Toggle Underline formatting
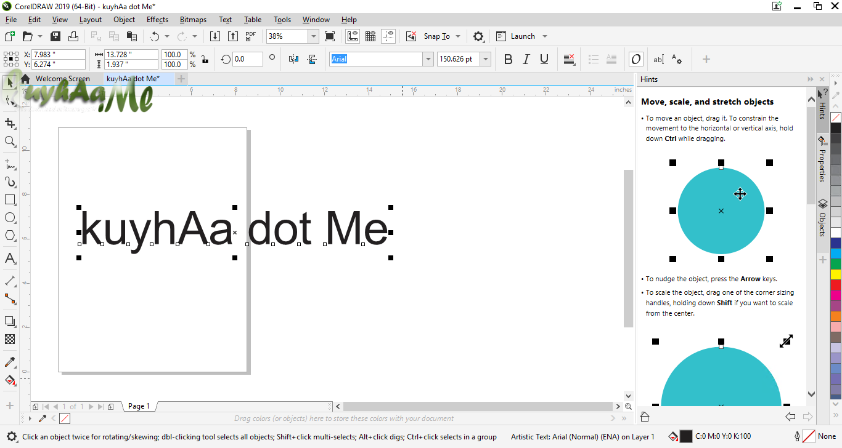Viewport: 842px width, 448px height. click(x=544, y=59)
